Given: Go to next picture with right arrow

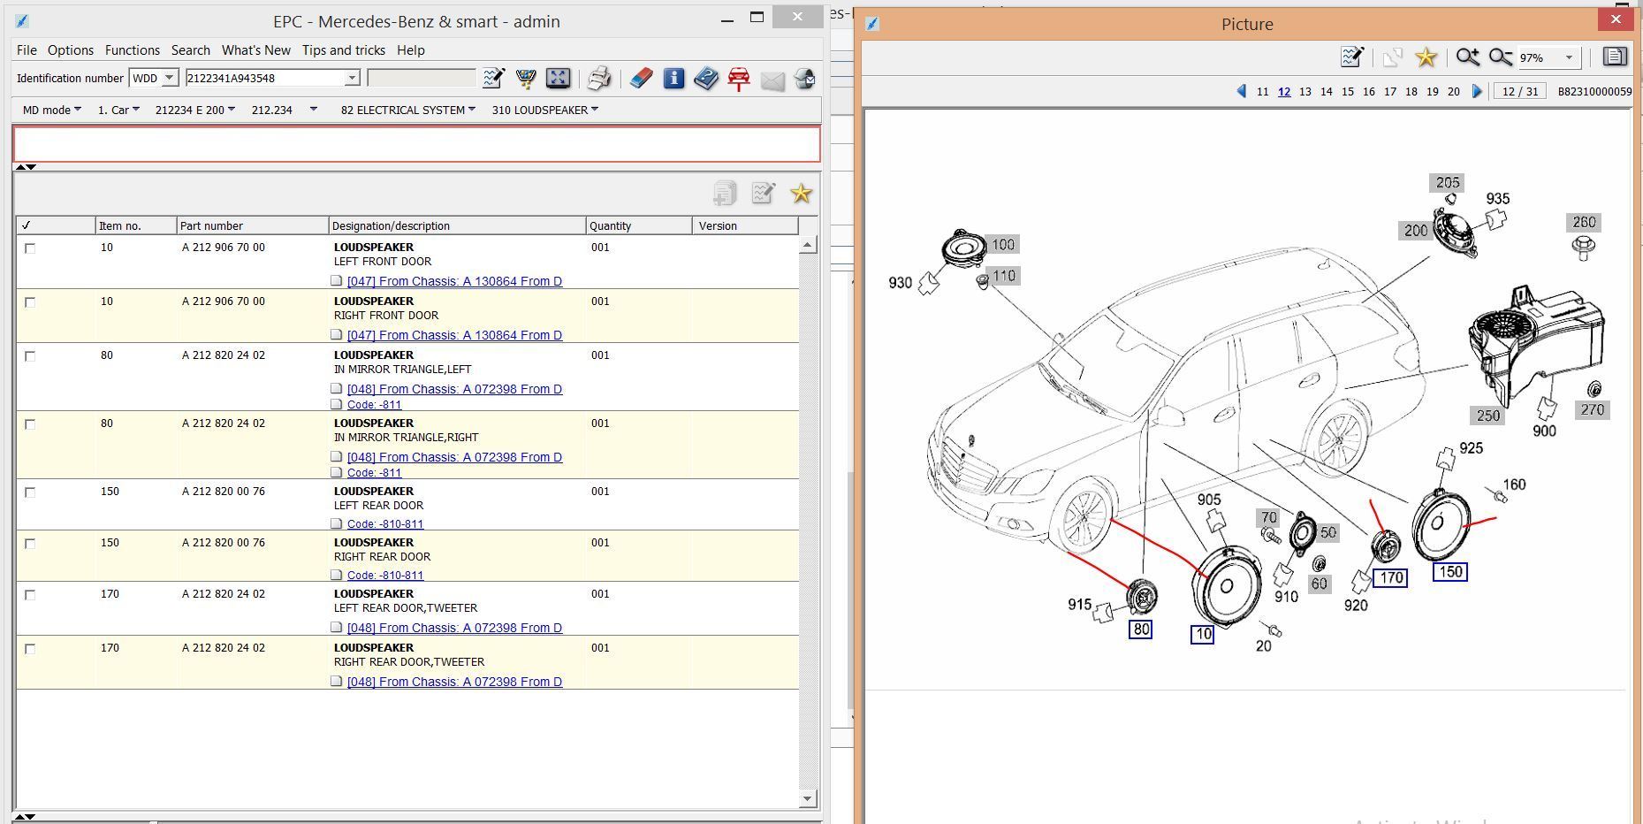Looking at the screenshot, I should pos(1477,91).
